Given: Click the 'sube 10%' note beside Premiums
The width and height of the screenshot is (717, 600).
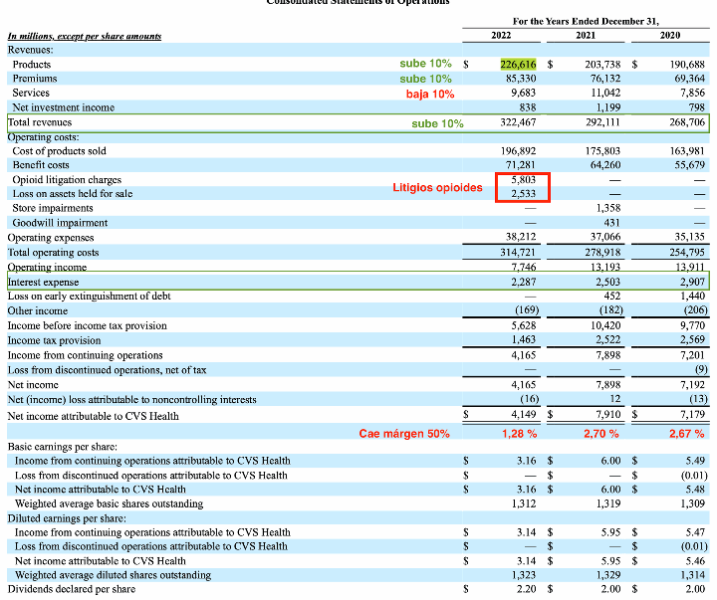Looking at the screenshot, I should (425, 79).
